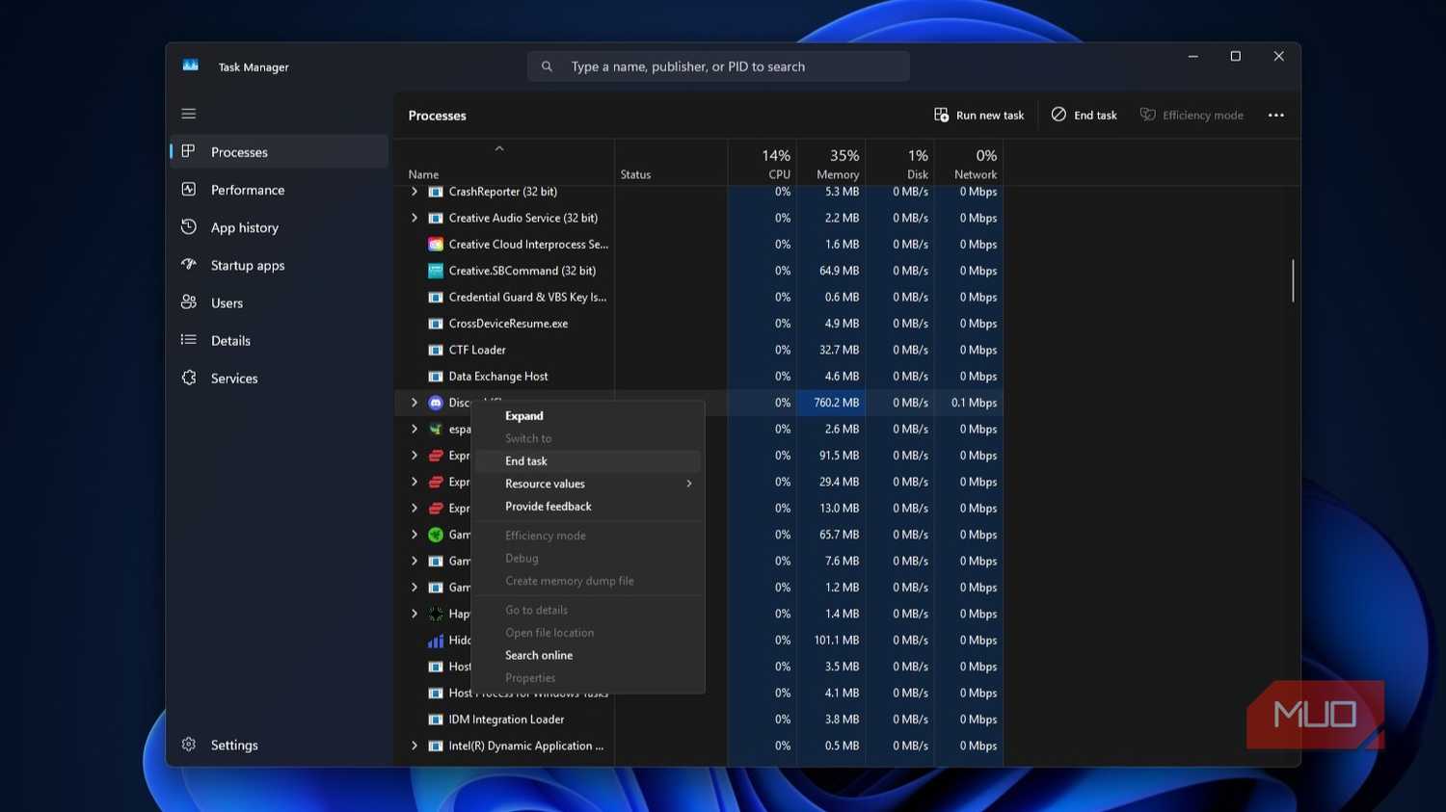Select the CrossDeviceResume.exe row
The height and width of the screenshot is (812, 1446).
699,324
